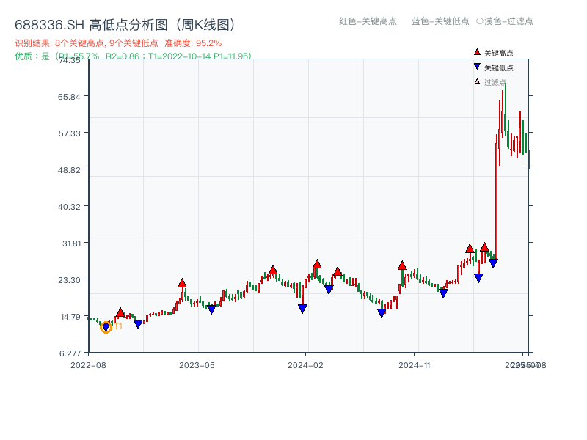This screenshot has width=587, height=440.
Task: Click the last red key-high triangle before the spike
Action: (x=484, y=246)
